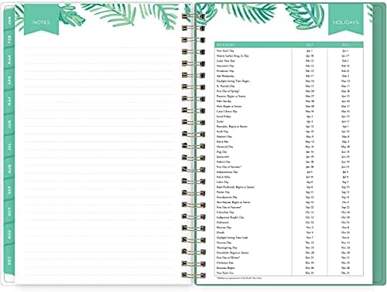Jump to the JUL month tab
The image size is (387, 292).
9,147
